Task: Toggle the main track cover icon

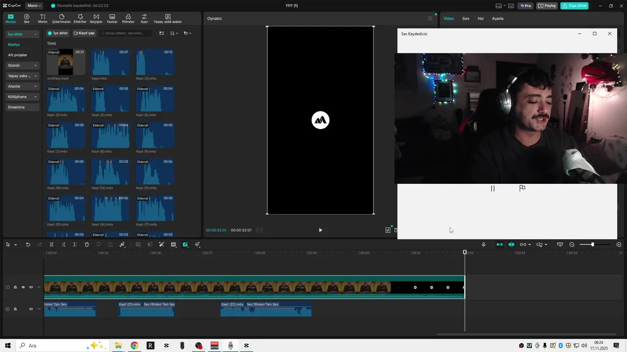Action: 7,287
